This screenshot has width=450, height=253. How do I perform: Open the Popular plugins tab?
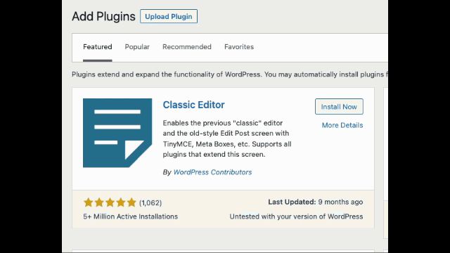137,47
